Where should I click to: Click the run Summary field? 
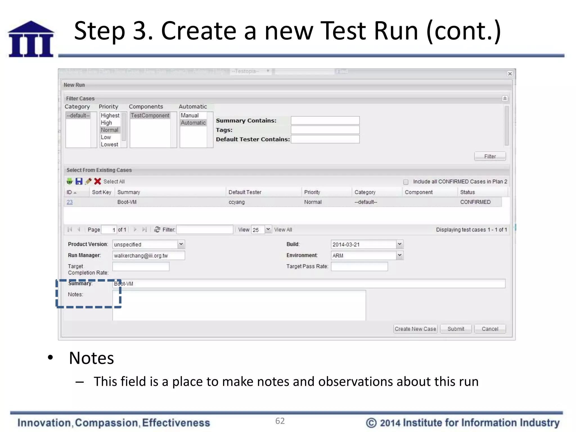click(309, 283)
